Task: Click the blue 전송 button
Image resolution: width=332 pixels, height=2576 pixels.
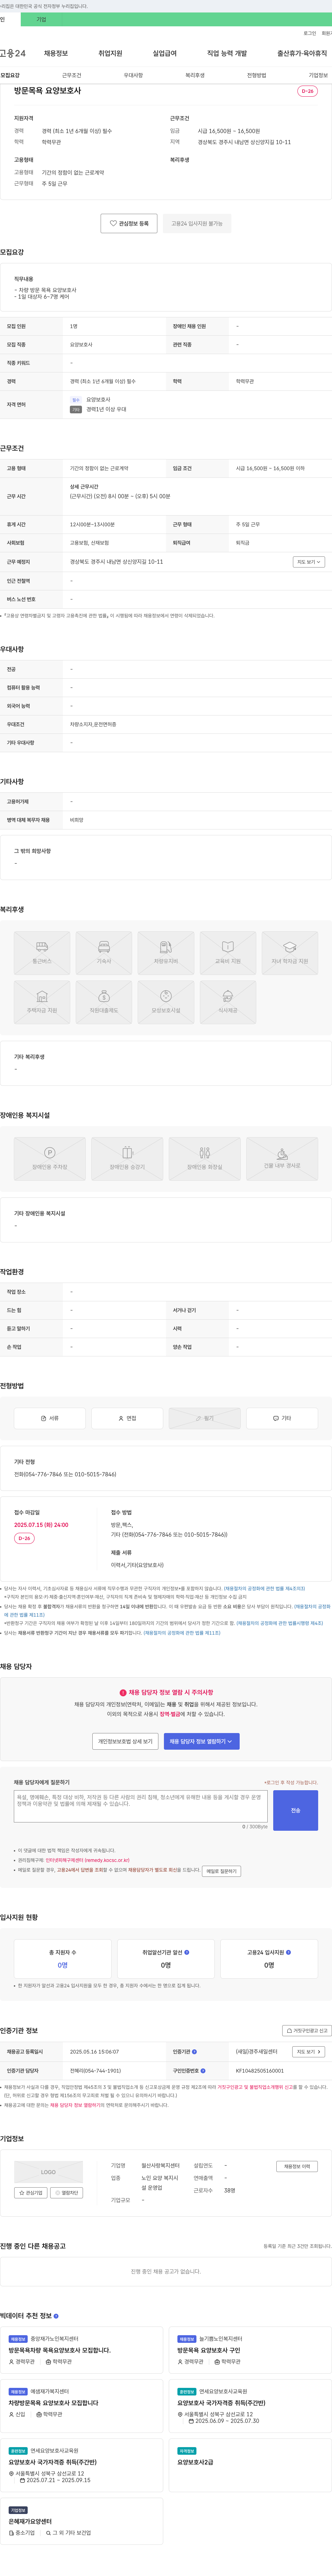Action: click(x=295, y=1810)
